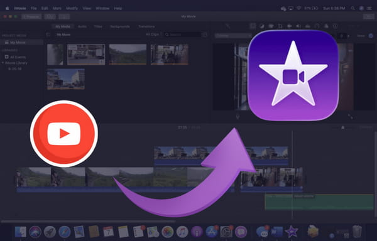Screen dimensions: 377x241
Task: Click the magic wand enhance icon
Action: tap(227, 26)
